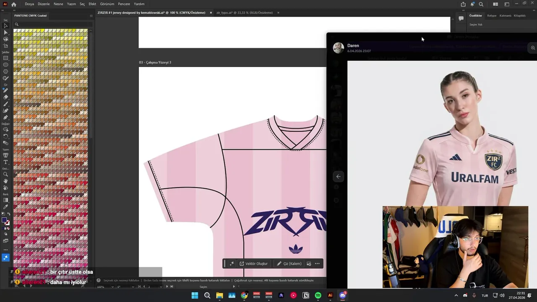Image resolution: width=537 pixels, height=302 pixels.
Task: Open the Edit Toolbar three-dots button
Action: pos(5,250)
